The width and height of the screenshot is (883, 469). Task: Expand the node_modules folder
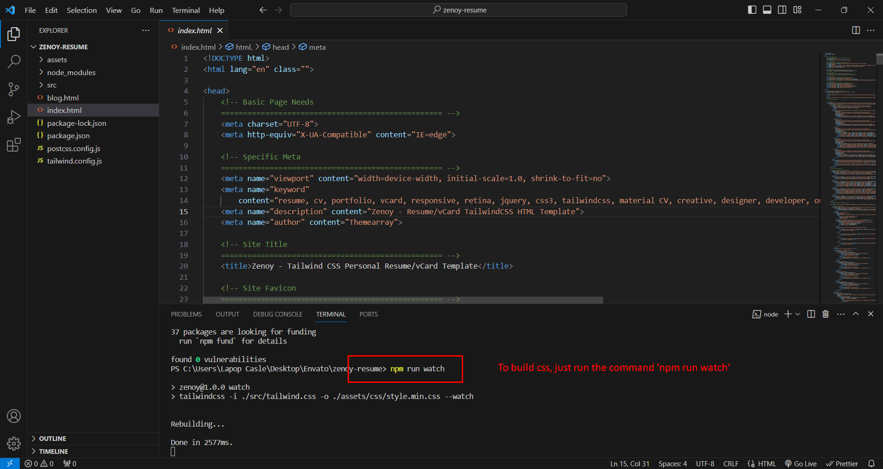coord(93,72)
